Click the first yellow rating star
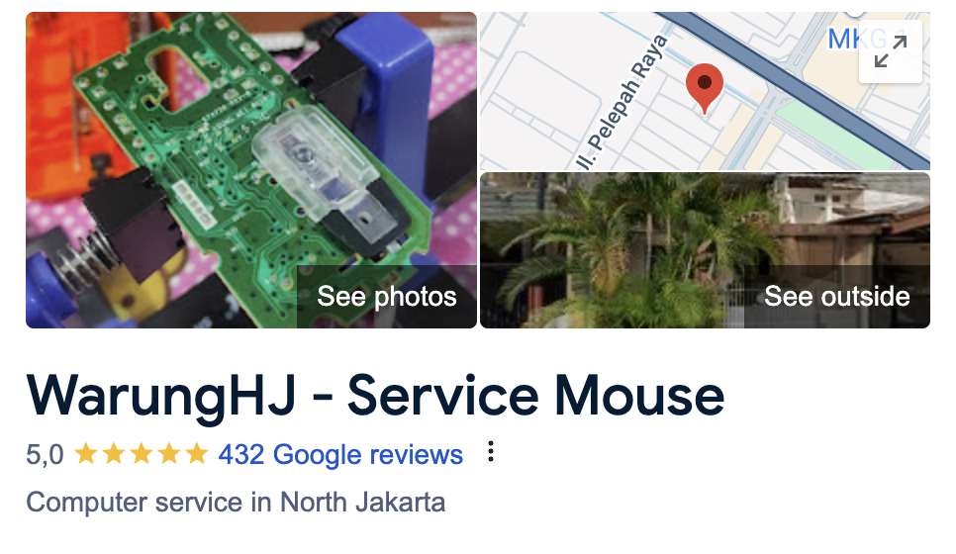956x554 pixels. point(86,453)
